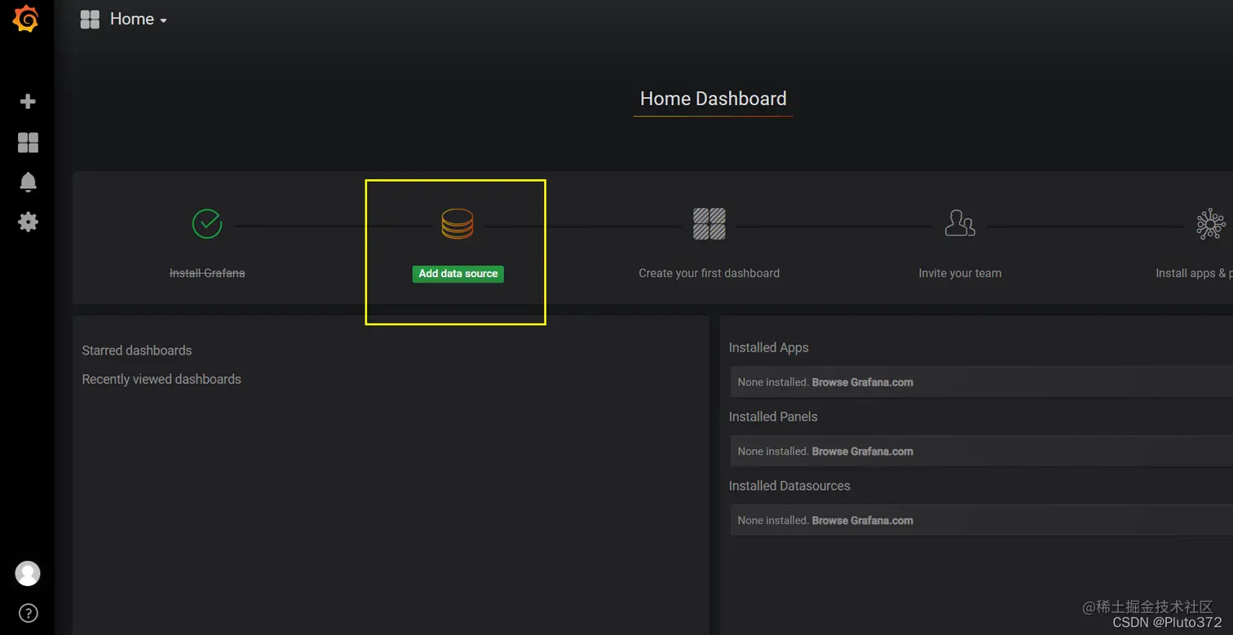The image size is (1233, 635).
Task: Click the Starred dashboards heading
Action: (137, 351)
